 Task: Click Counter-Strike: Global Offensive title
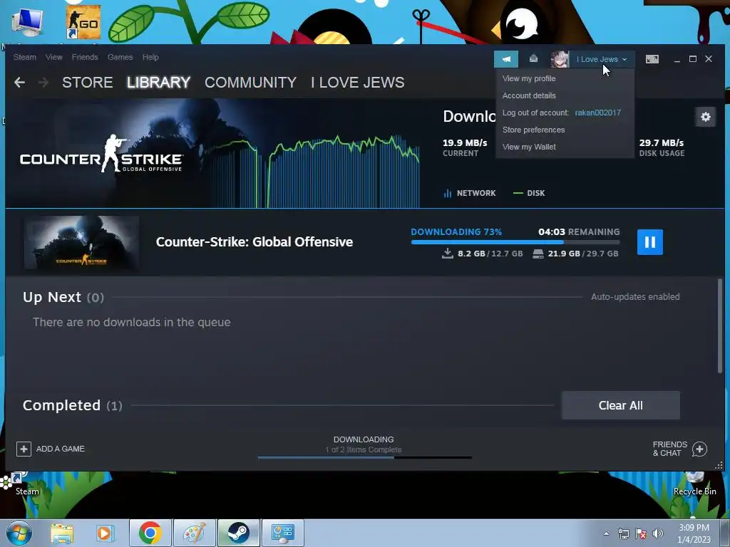tap(255, 242)
